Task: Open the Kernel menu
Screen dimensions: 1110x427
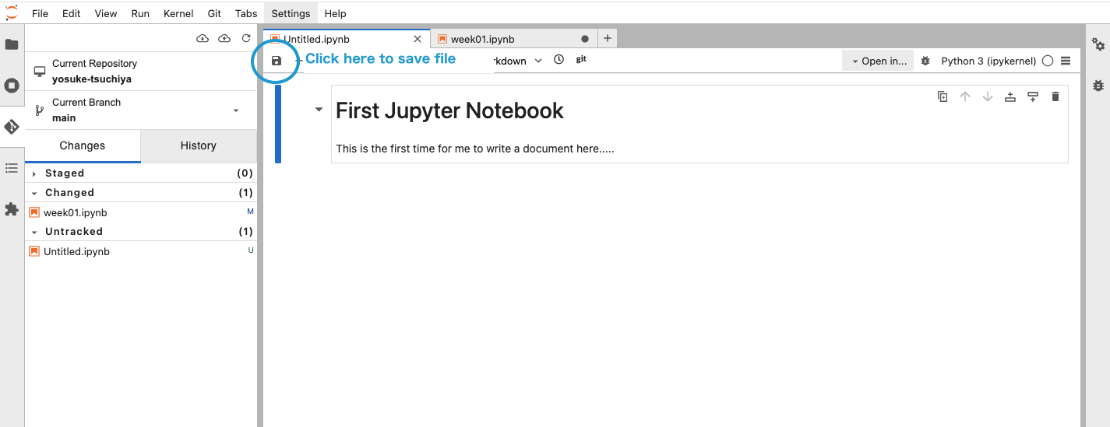Action: click(x=178, y=13)
